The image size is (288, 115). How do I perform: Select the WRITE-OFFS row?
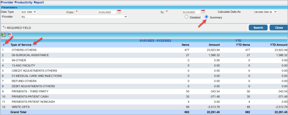coord(144,107)
